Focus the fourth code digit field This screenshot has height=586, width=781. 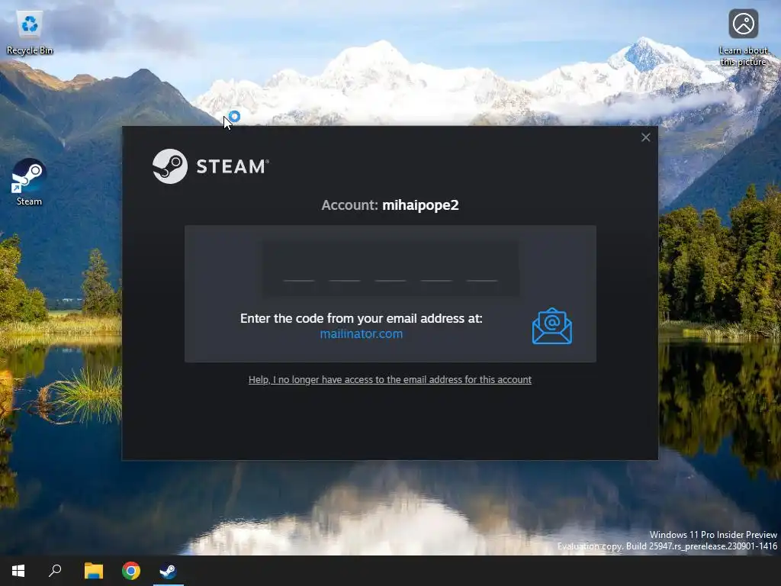pos(436,269)
